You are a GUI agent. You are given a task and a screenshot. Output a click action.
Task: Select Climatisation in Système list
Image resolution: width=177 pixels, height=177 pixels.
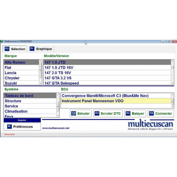click(30, 111)
